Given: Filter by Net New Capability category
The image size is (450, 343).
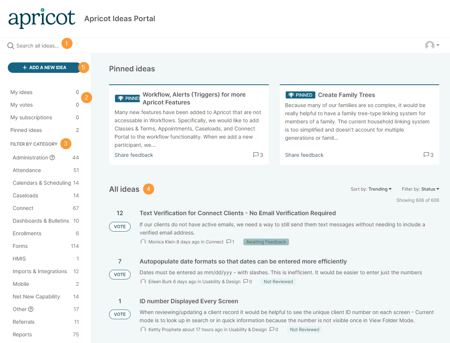Looking at the screenshot, I should (46, 297).
